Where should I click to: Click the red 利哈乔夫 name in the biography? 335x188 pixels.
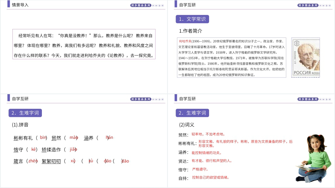[x=185, y=41]
